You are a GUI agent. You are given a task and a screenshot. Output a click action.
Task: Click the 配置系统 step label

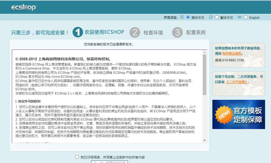pyautogui.click(x=196, y=33)
